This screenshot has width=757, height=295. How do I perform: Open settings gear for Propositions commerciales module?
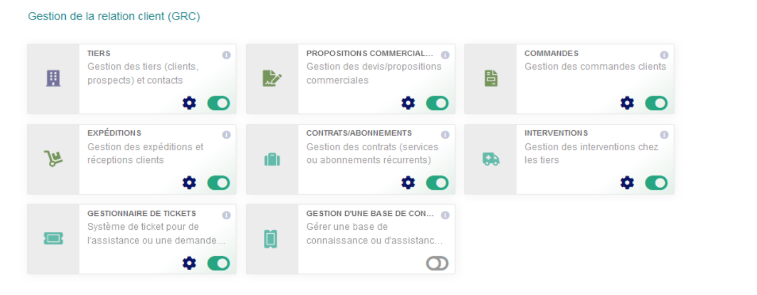(x=408, y=103)
